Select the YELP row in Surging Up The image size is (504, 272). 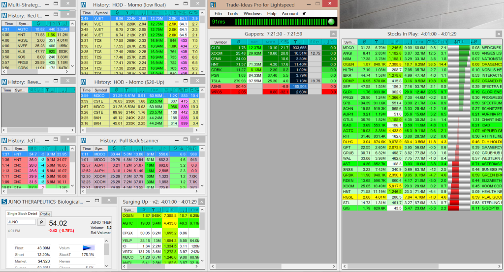pos(160,241)
